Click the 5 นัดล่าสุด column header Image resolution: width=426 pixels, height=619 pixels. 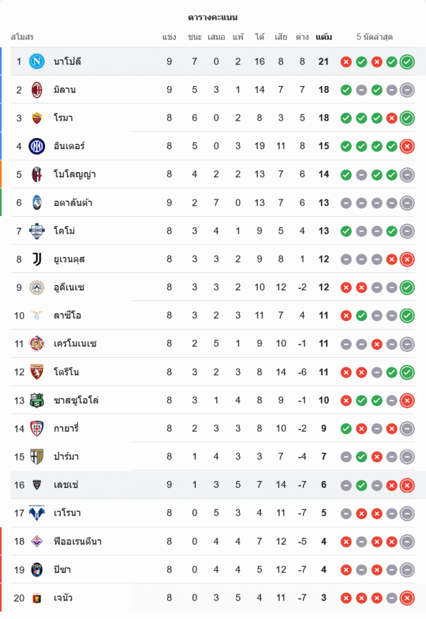[x=375, y=37]
